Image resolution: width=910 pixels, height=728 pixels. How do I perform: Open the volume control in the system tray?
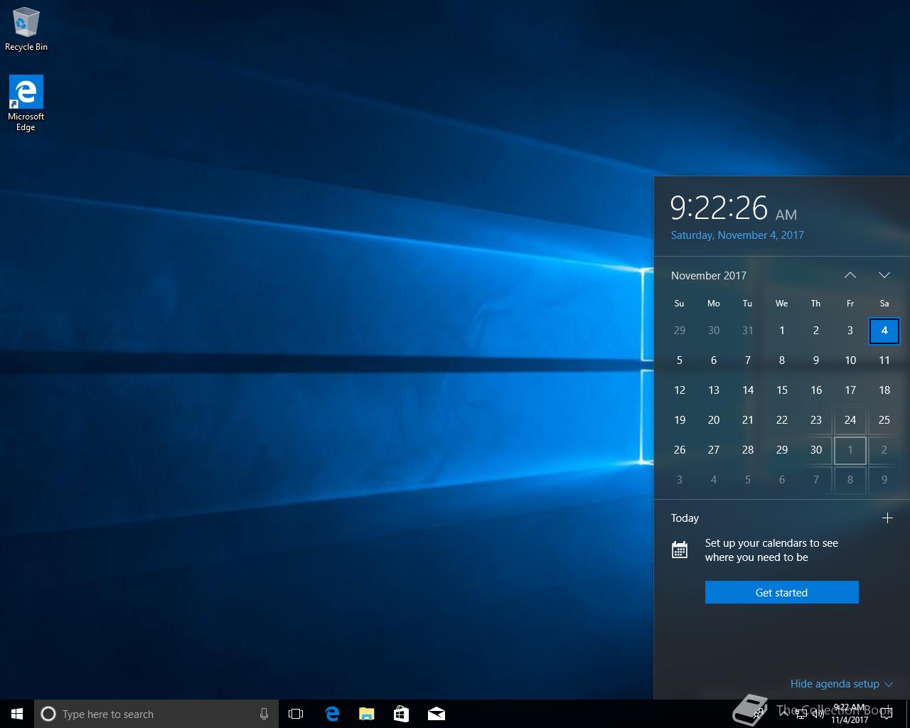[x=818, y=714]
